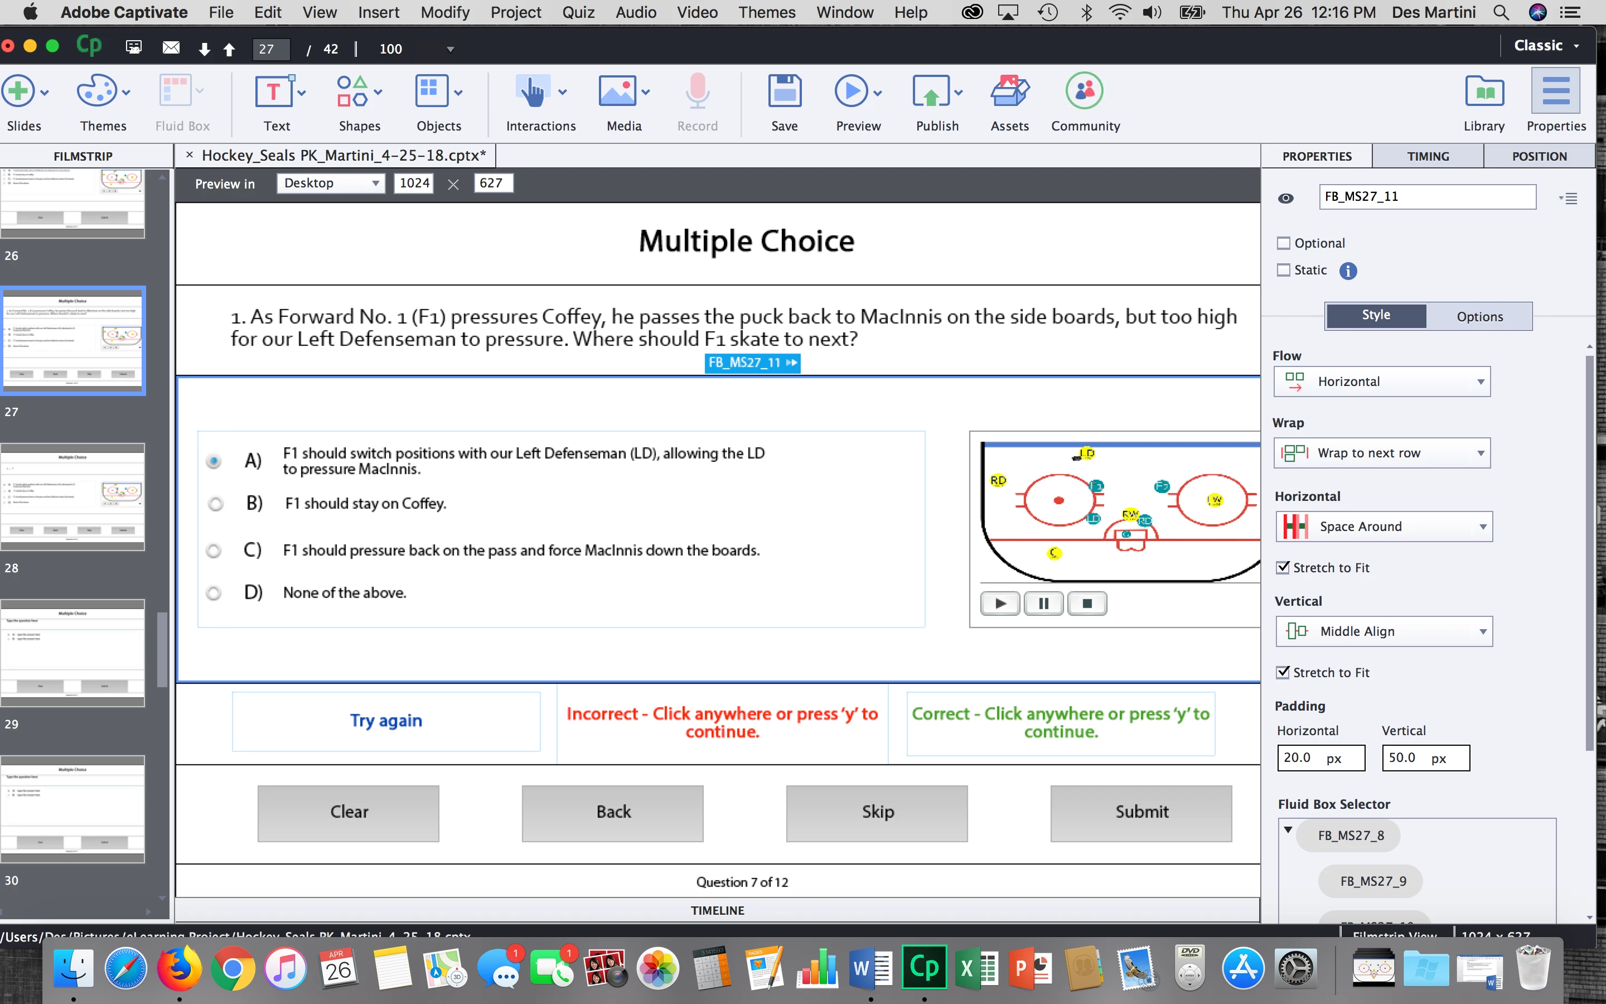The width and height of the screenshot is (1606, 1004).
Task: Toggle visibility eye for FB_MS27_11
Action: pyautogui.click(x=1285, y=198)
